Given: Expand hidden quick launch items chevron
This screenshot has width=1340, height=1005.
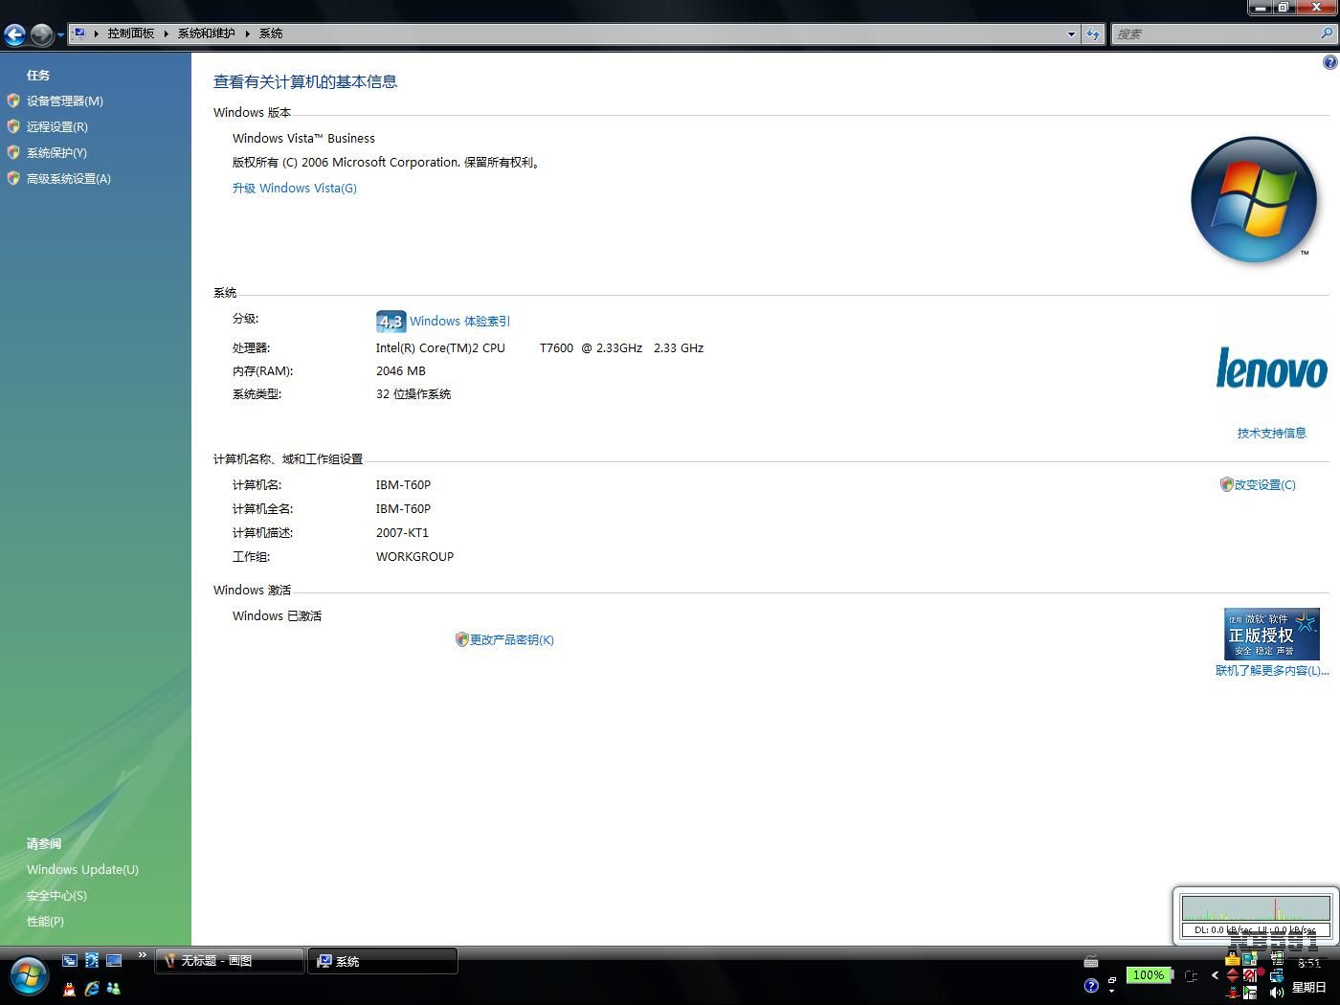Looking at the screenshot, I should pos(143,955).
